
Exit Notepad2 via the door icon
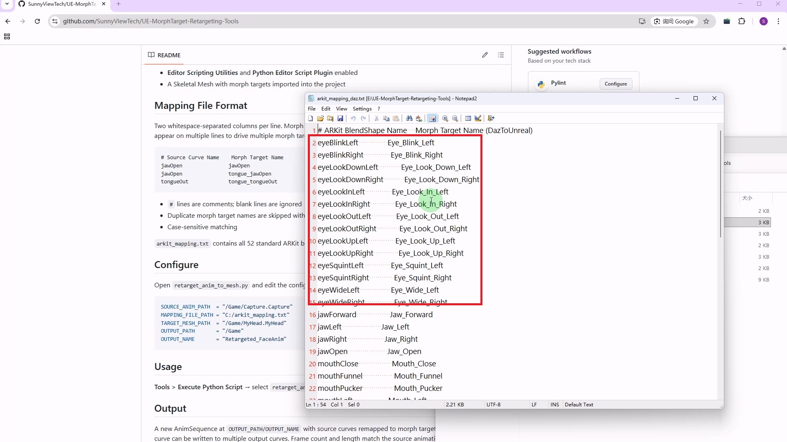click(491, 118)
